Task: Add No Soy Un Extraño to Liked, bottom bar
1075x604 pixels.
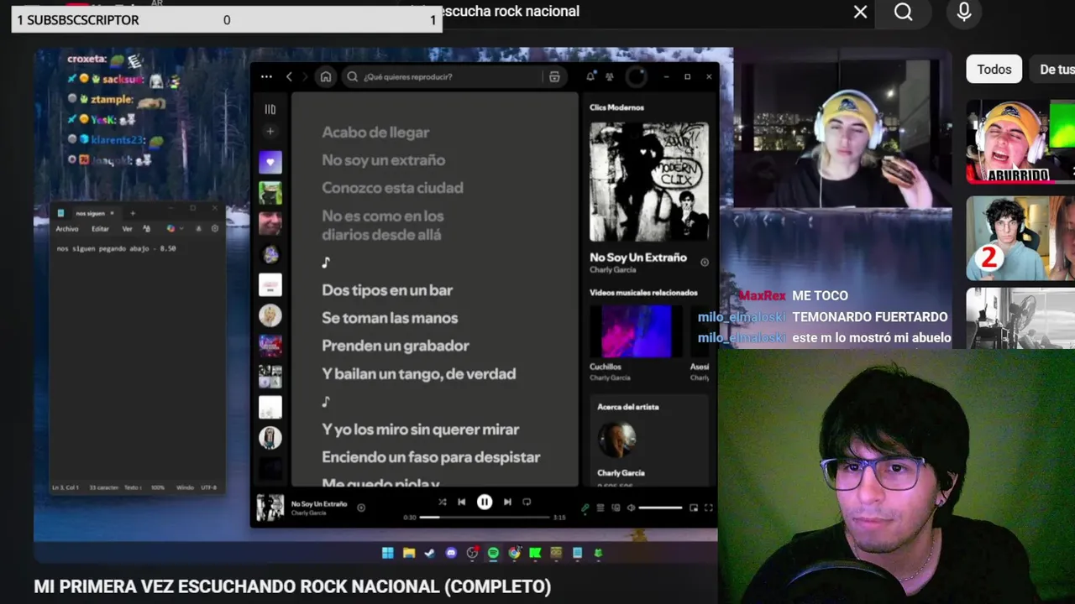Action: (361, 508)
